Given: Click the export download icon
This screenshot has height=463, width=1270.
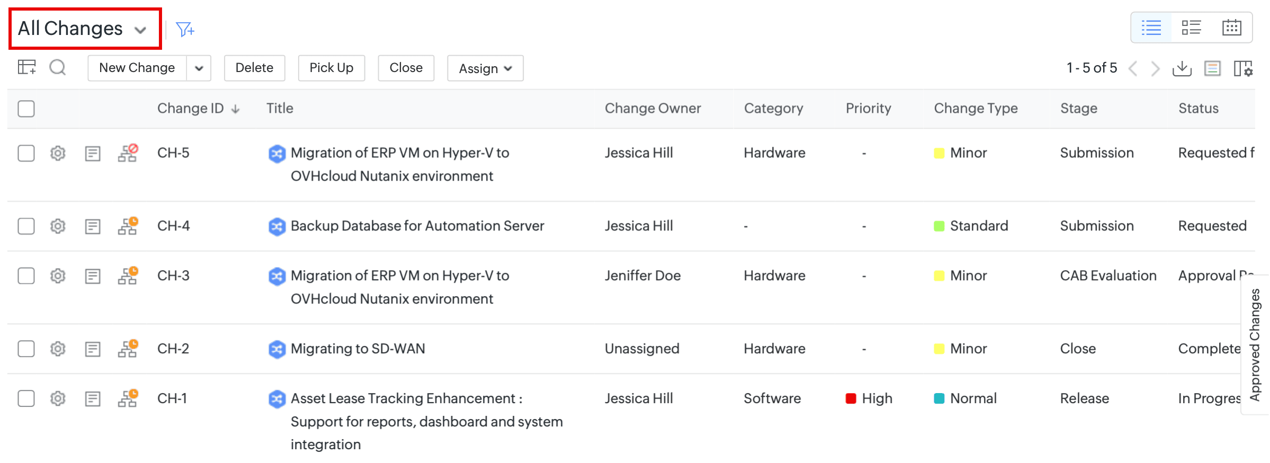Looking at the screenshot, I should pyautogui.click(x=1182, y=68).
